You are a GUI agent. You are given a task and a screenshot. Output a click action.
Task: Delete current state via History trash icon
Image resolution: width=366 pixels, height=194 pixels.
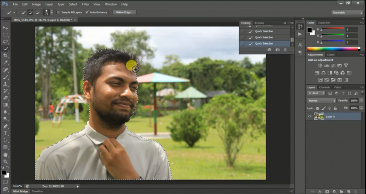pyautogui.click(x=286, y=49)
